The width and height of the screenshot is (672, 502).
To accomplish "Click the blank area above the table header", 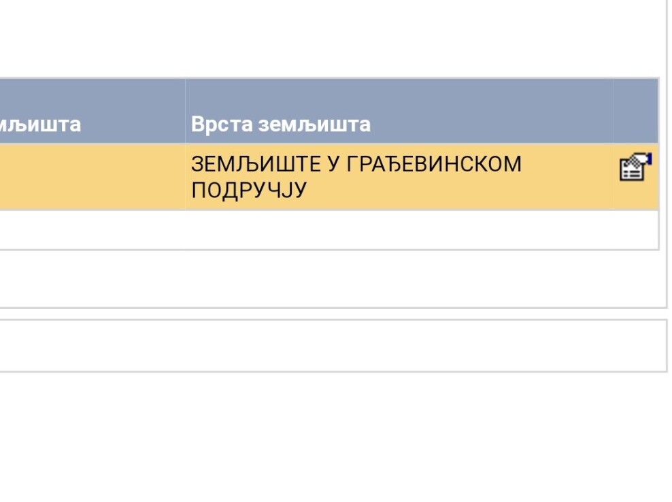I will [326, 41].
